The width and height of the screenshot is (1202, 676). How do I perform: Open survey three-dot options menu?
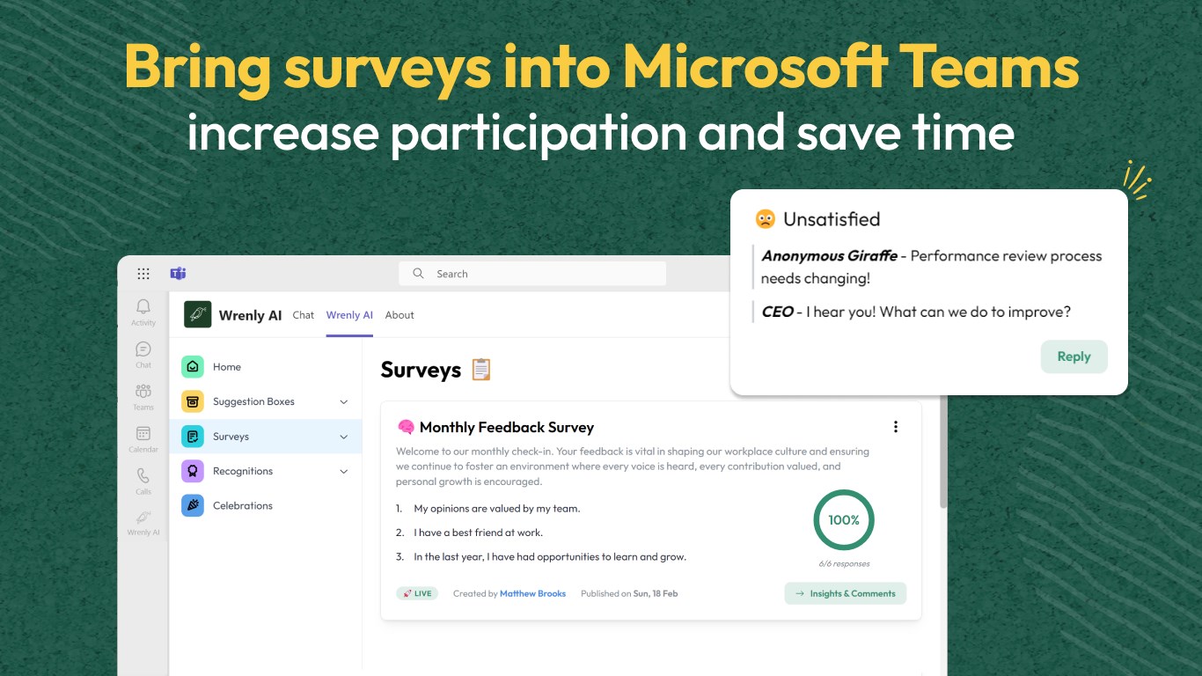click(896, 427)
